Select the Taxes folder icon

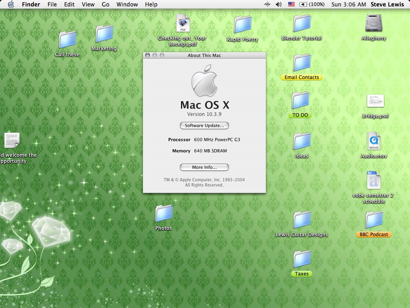302,259
